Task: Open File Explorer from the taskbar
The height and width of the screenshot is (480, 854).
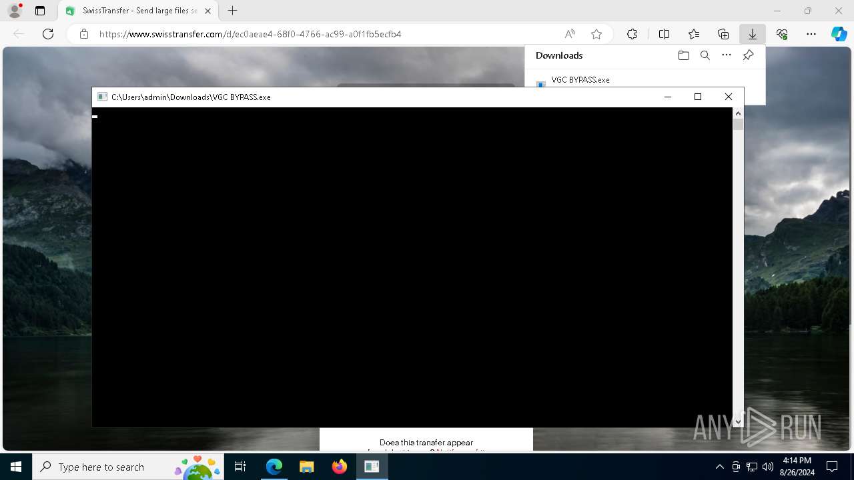Action: pyautogui.click(x=306, y=467)
